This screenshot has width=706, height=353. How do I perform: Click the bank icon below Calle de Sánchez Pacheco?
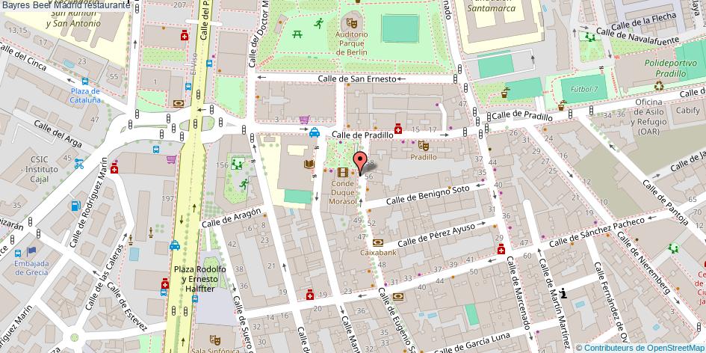point(398,296)
